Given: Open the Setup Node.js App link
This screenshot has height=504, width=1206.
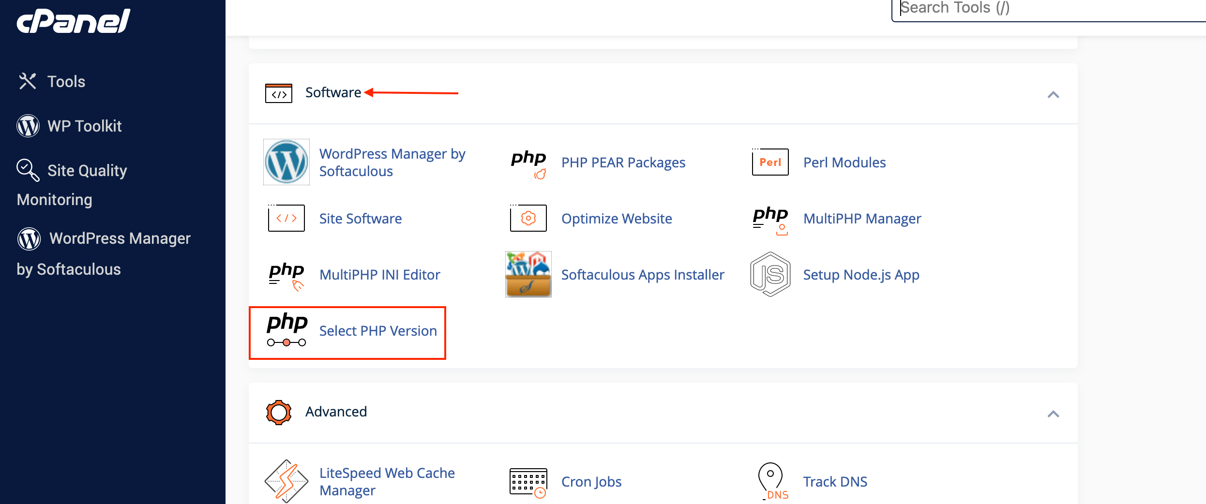Looking at the screenshot, I should pos(861,275).
